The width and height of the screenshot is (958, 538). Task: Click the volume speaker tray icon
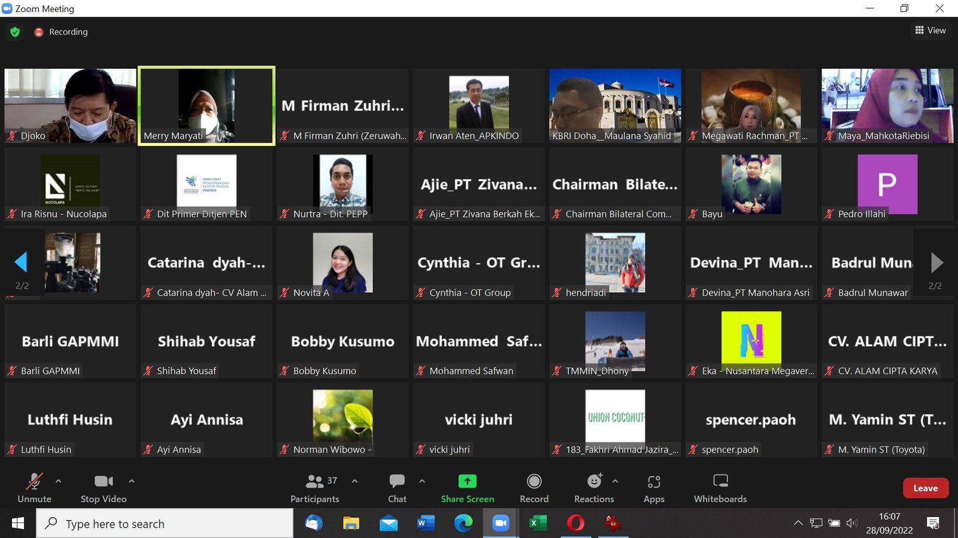(852, 523)
